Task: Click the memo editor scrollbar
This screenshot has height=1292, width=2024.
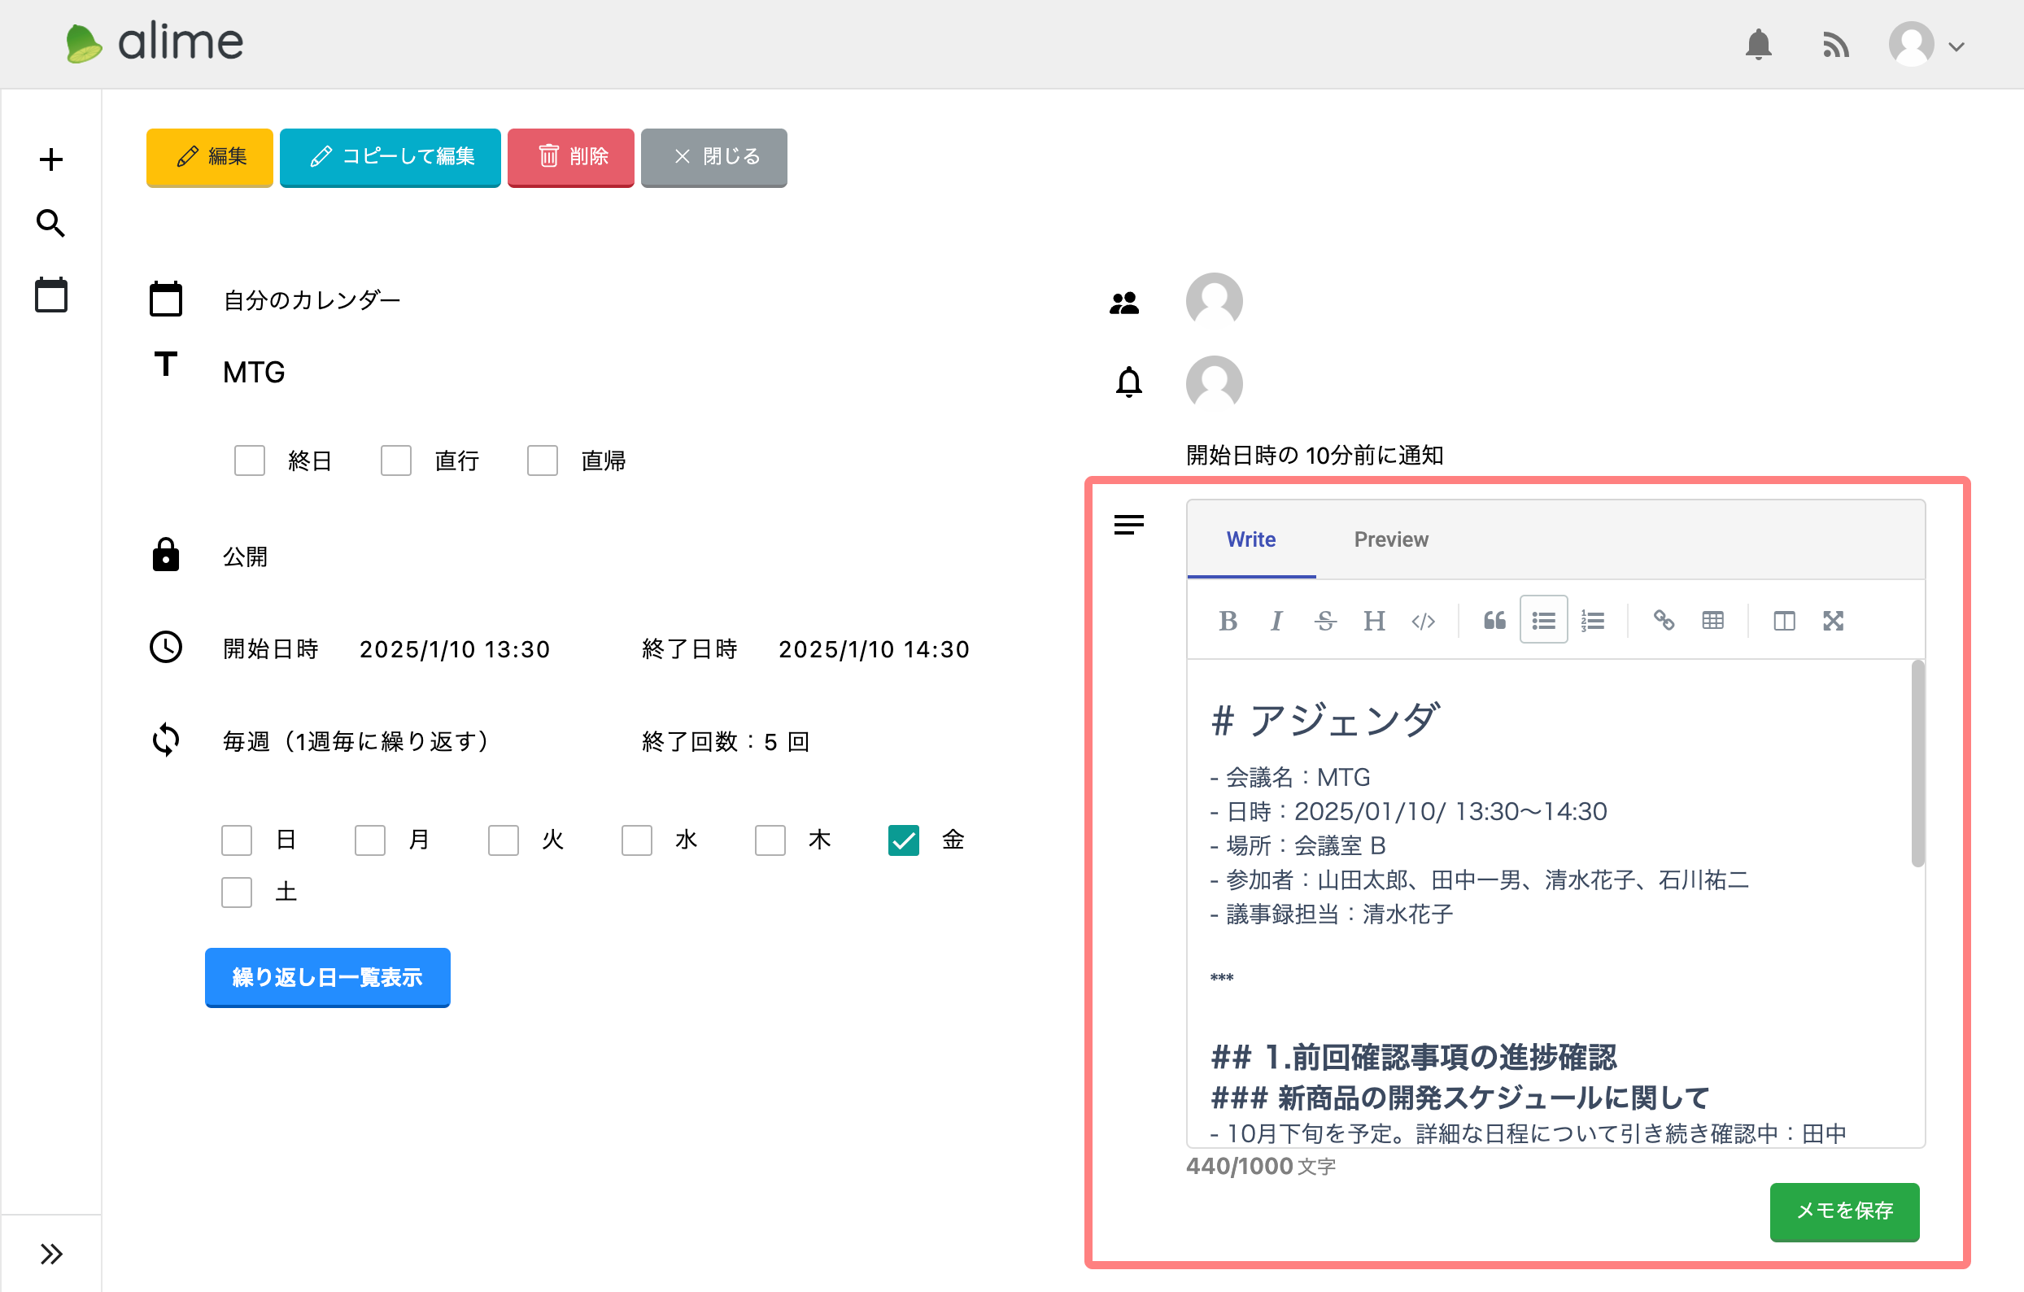Action: pyautogui.click(x=1917, y=763)
